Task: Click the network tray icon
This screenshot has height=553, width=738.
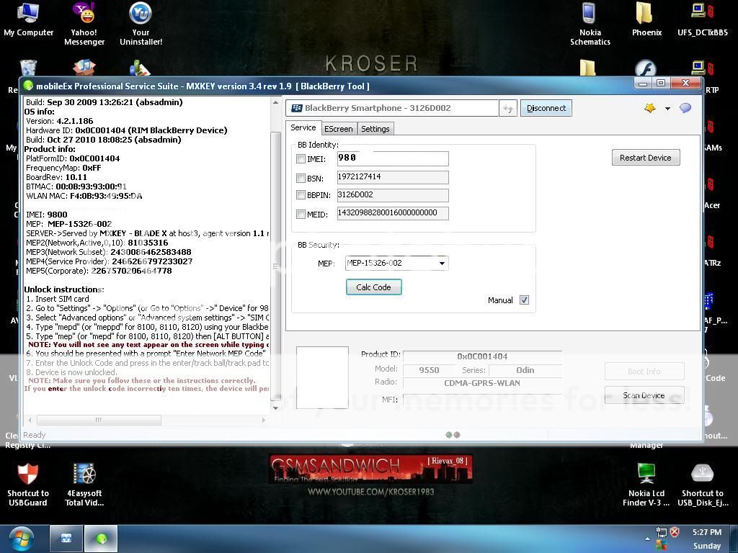Action: tap(662, 533)
